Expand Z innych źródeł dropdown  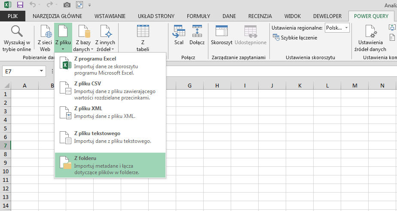click(x=105, y=39)
